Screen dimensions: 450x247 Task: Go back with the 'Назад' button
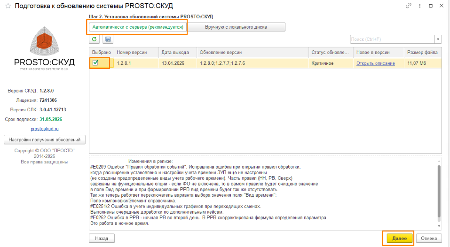(x=102, y=239)
